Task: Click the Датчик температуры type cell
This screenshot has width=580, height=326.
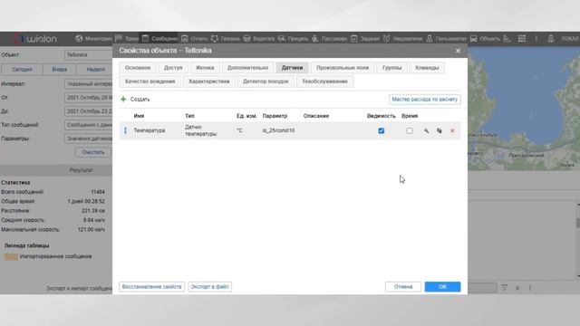Action: 201,130
